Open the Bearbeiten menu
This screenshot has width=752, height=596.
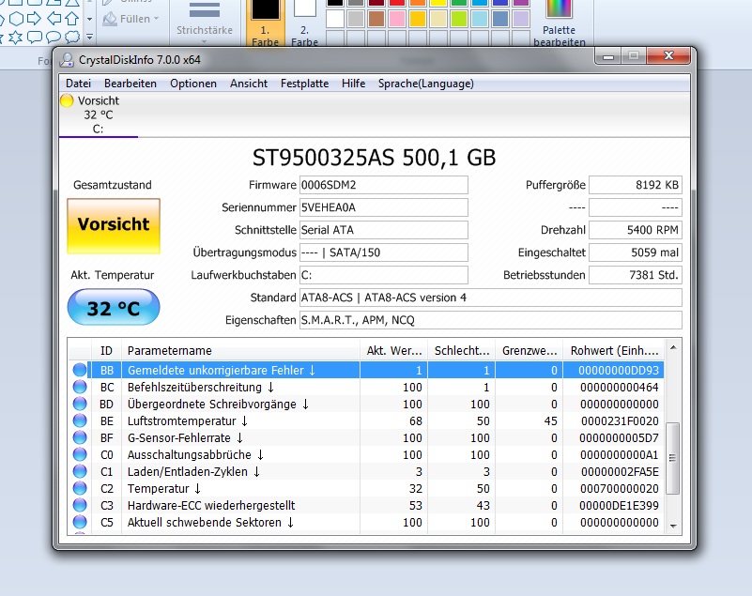pyautogui.click(x=130, y=84)
